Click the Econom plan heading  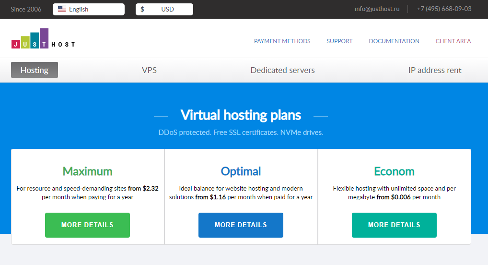pos(394,171)
